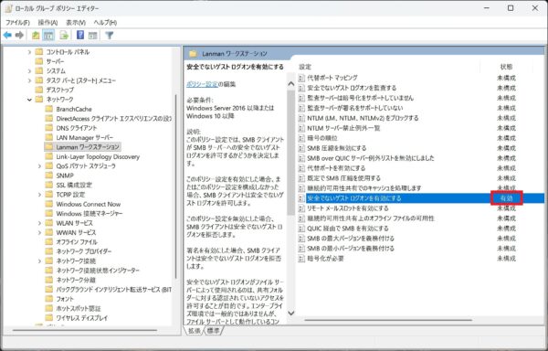Click the Export List toolbar icon
The image size is (548, 351).
(64, 36)
